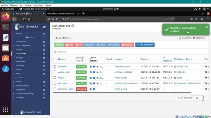This screenshot has width=211, height=118.
Task: Expand Environments sidebar section
Action: [x=14, y=86]
